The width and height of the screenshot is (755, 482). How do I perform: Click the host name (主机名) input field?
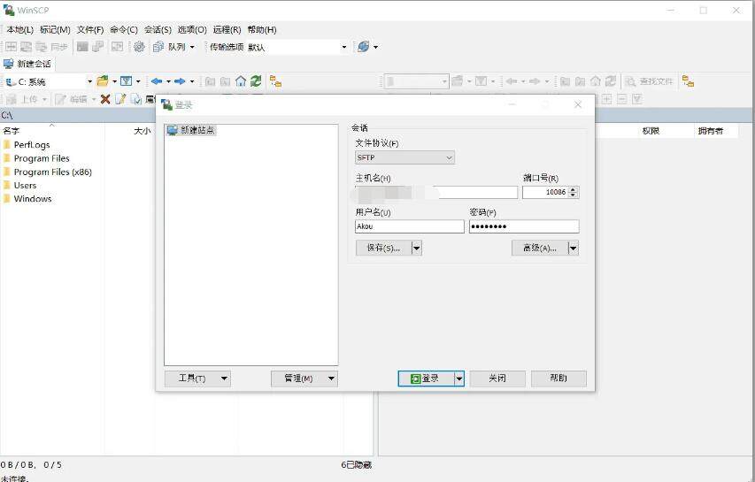coord(436,193)
